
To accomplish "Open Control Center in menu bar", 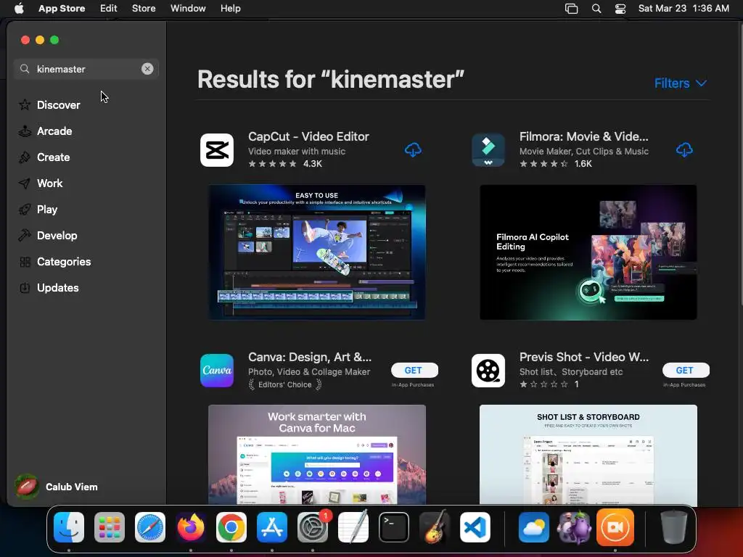I will pyautogui.click(x=620, y=9).
